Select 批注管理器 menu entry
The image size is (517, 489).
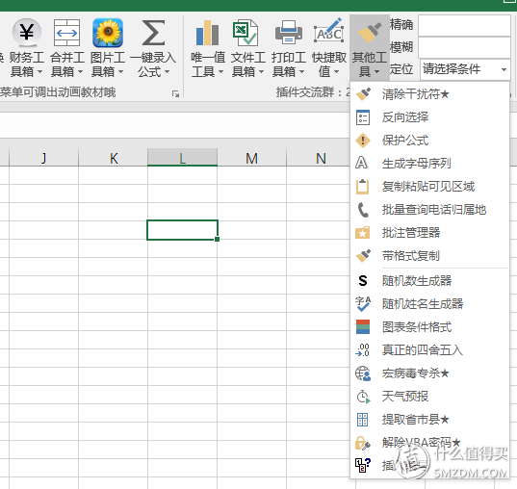click(x=429, y=232)
